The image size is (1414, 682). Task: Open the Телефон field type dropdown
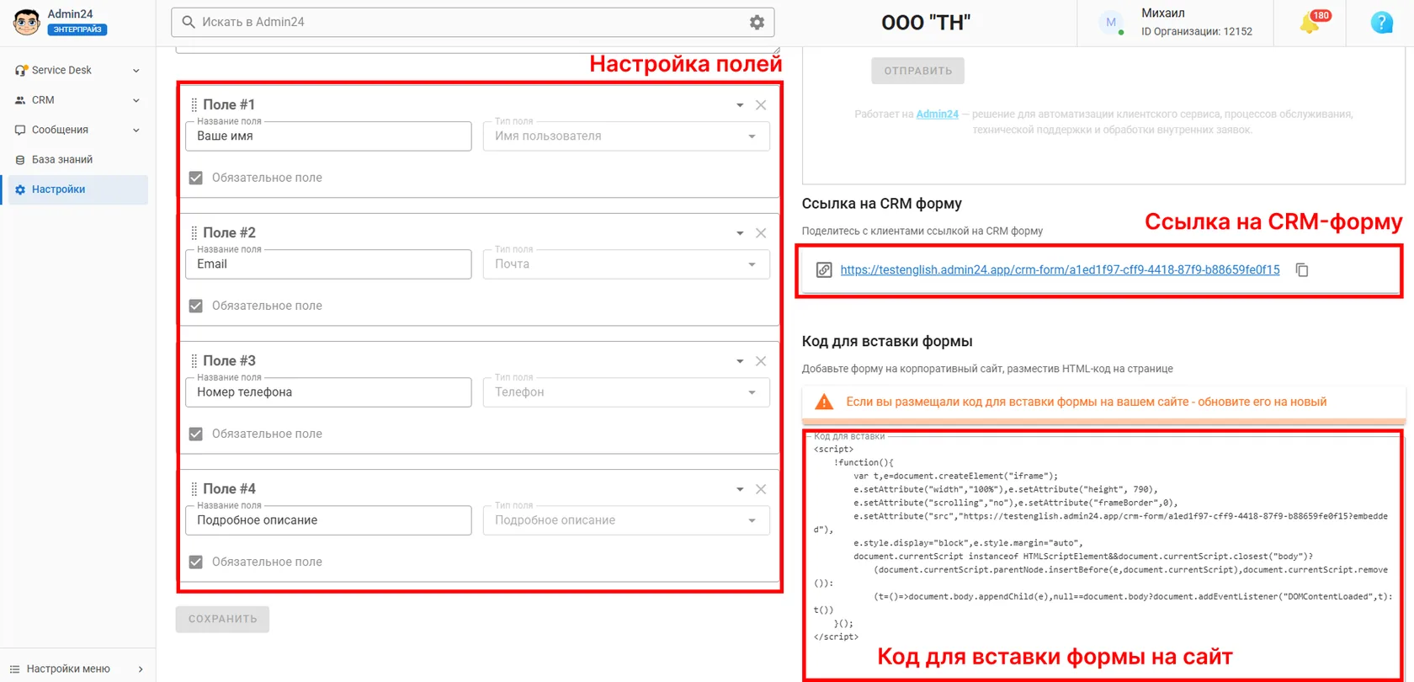tap(626, 392)
